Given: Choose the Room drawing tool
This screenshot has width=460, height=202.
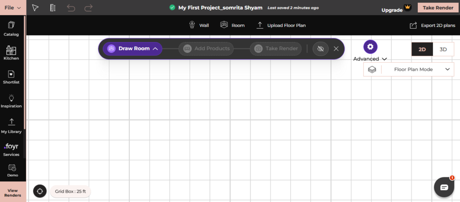Looking at the screenshot, I should [232, 25].
